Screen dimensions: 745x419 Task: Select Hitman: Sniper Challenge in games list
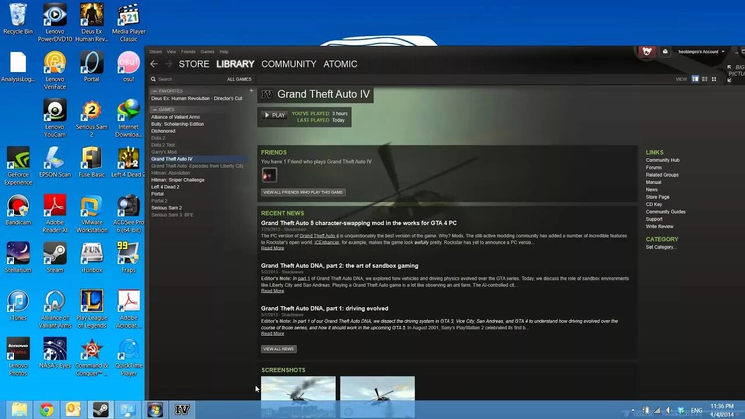(x=178, y=180)
